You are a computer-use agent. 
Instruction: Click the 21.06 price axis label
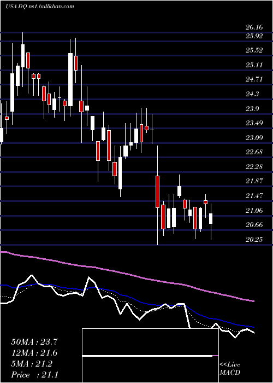coord(254,211)
